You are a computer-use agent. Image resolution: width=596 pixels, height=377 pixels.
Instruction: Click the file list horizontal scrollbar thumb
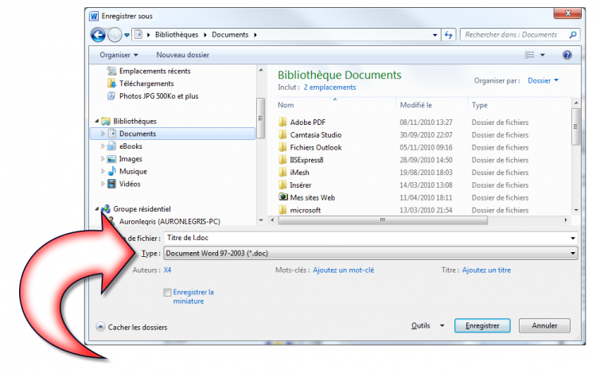[x=383, y=220]
